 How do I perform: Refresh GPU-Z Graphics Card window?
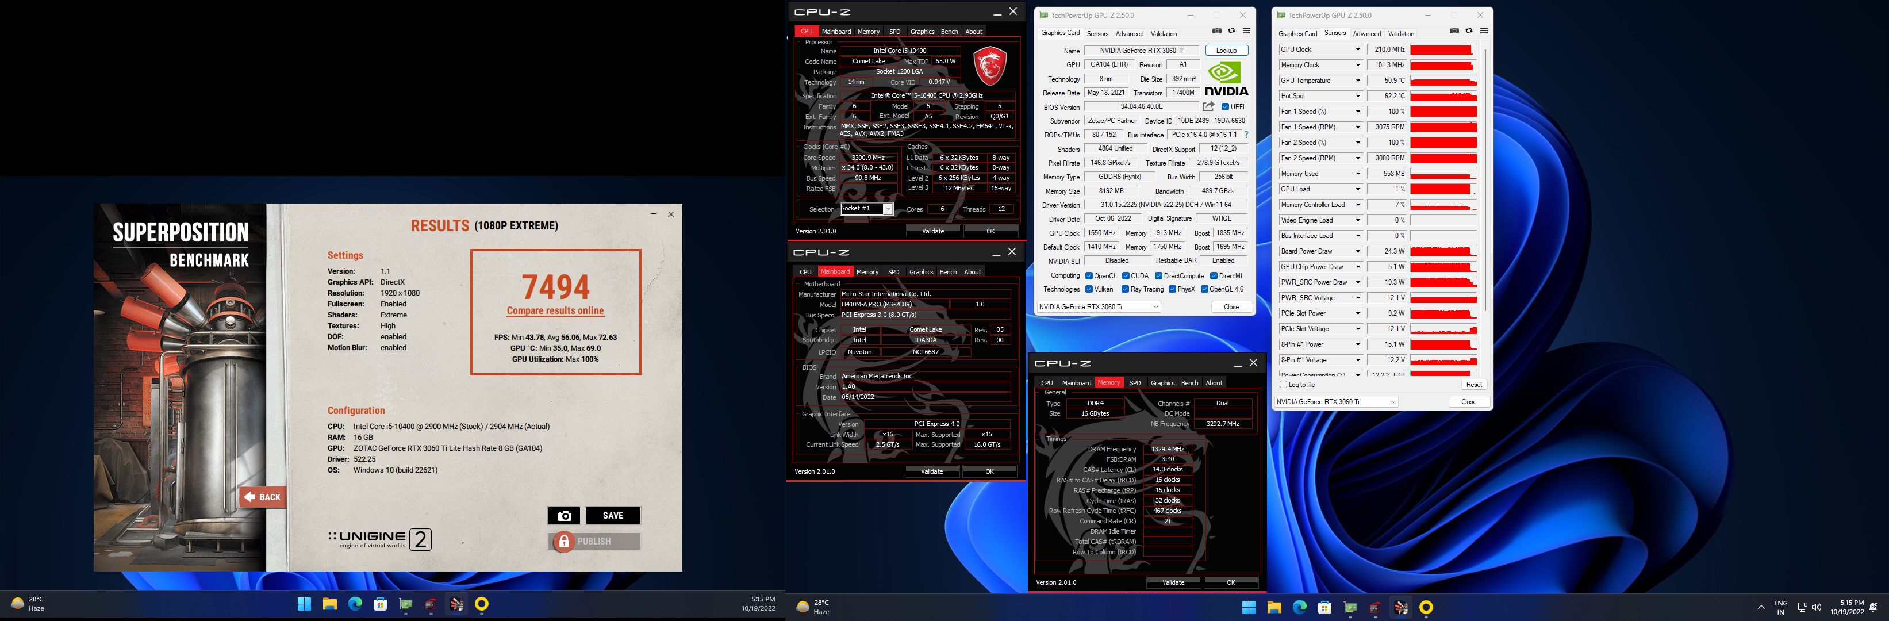point(1231,31)
